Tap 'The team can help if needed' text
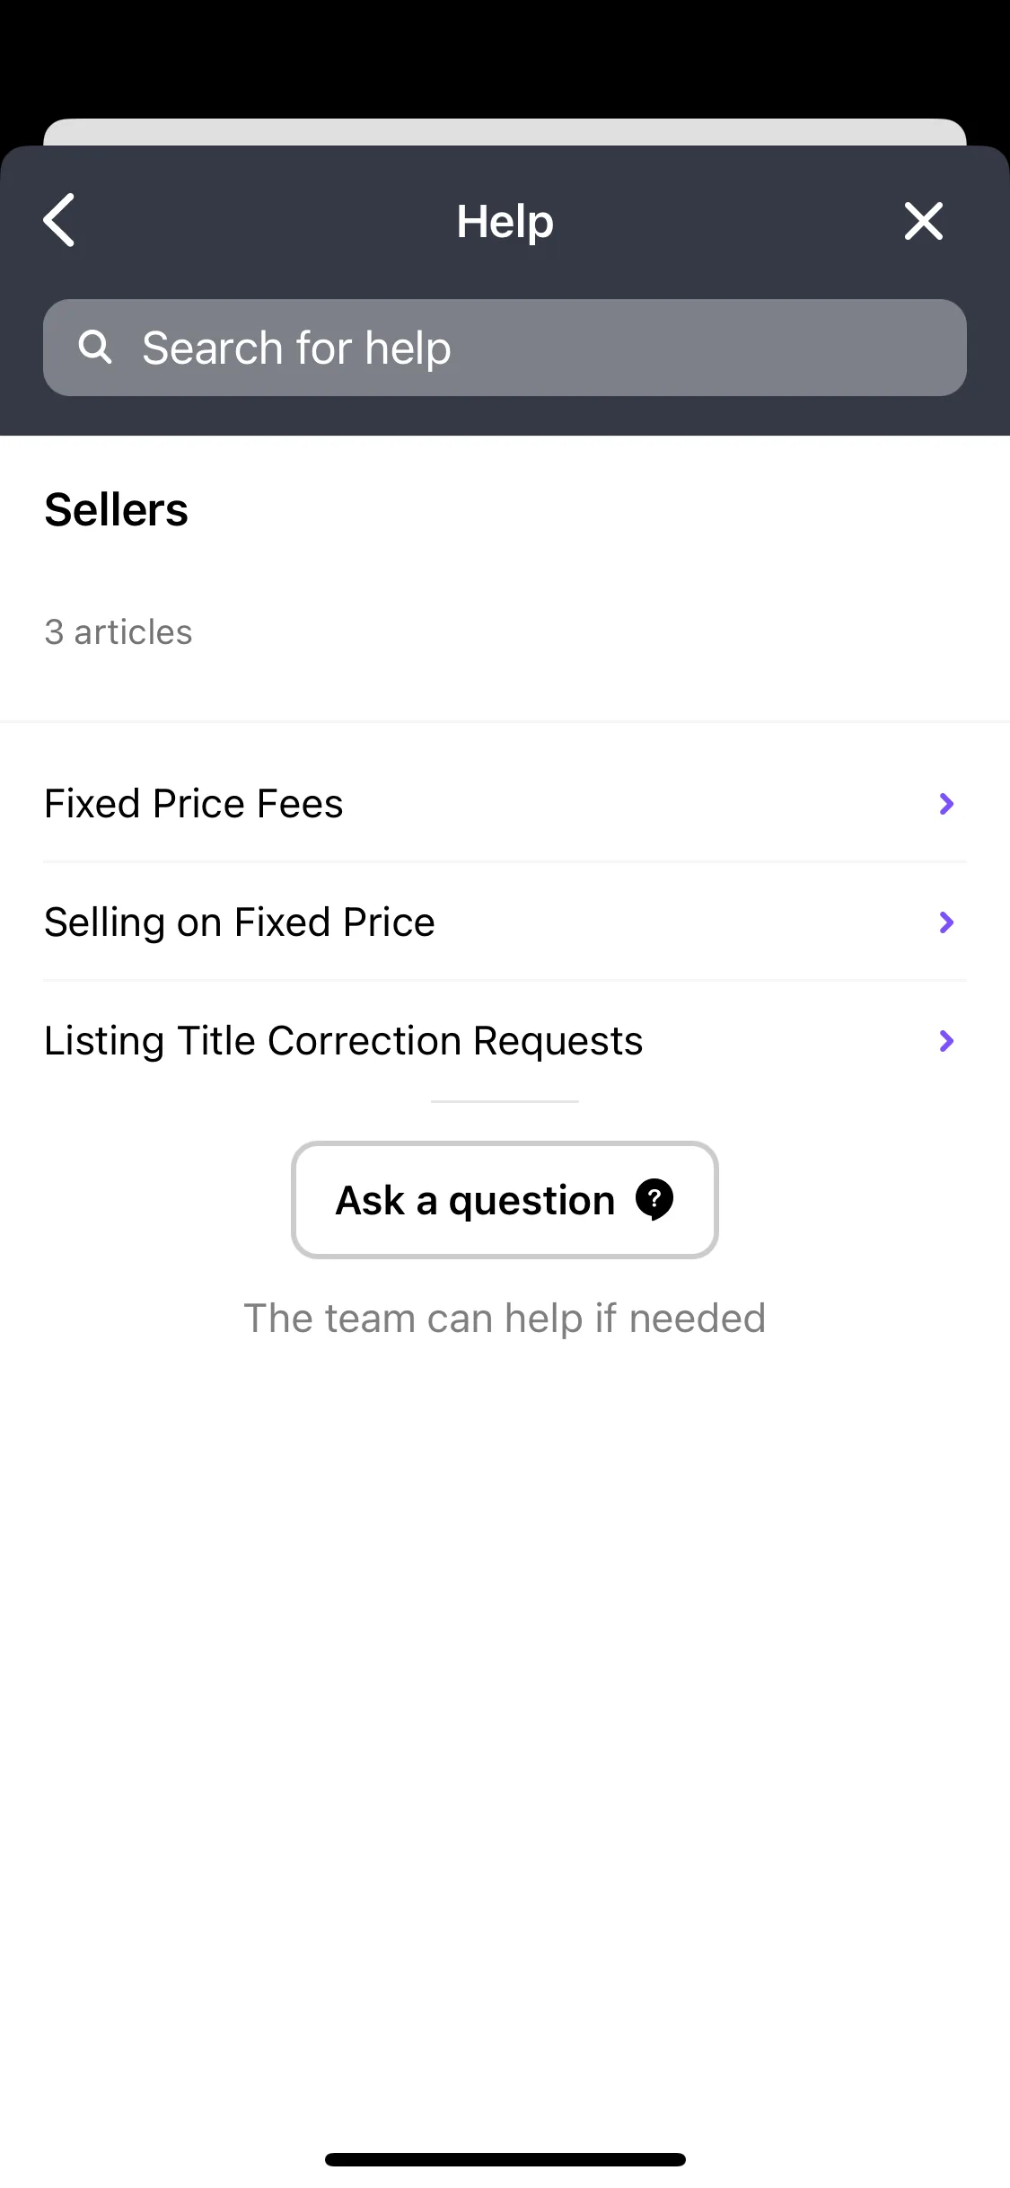 click(x=505, y=1319)
